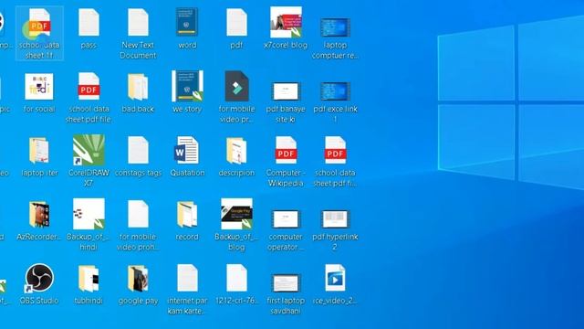Select the 'Backup_of_ blog' CorelDRAW file
Screen dimensions: 584x329
[x=236, y=214]
